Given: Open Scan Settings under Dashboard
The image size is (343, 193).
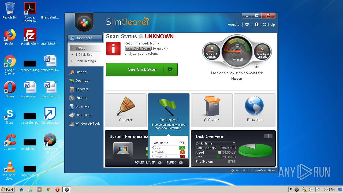Looking at the screenshot, I should click(x=86, y=61).
